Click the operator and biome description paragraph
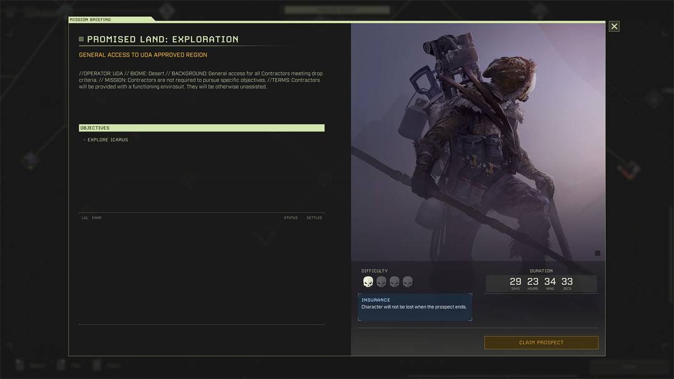This screenshot has width=674, height=379. 201,80
